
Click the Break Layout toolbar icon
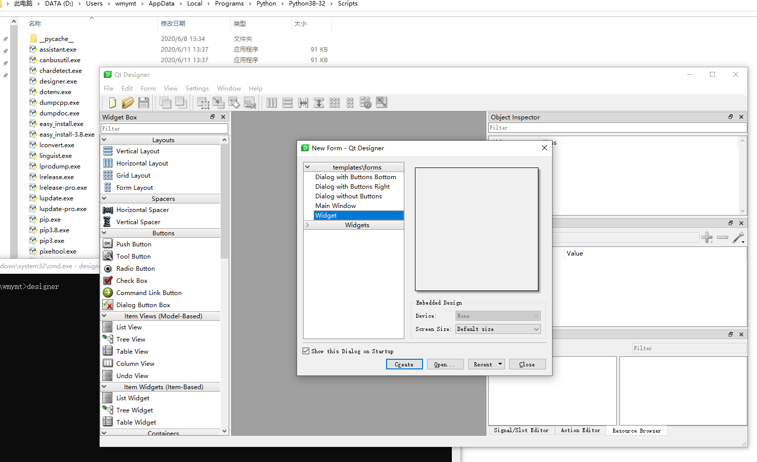[365, 103]
